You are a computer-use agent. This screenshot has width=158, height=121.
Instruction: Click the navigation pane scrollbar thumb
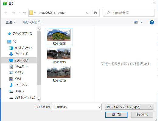pos(39,58)
